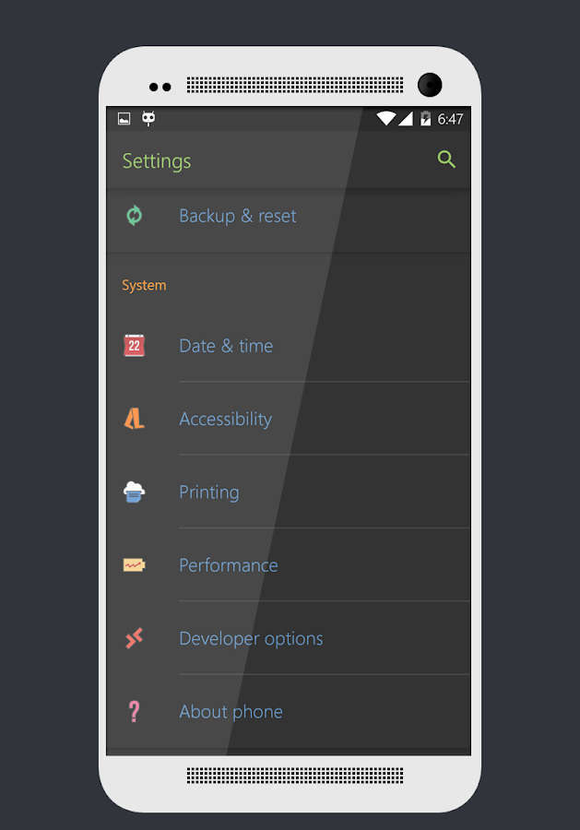Tap the Settings title text

pos(157,160)
